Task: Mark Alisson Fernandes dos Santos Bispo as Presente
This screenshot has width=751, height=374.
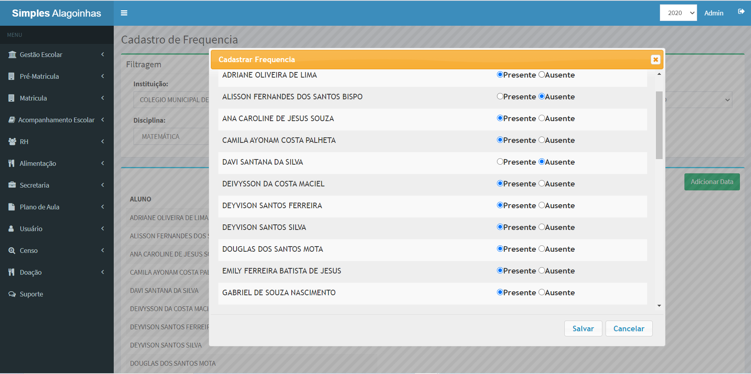Action: pos(500,97)
